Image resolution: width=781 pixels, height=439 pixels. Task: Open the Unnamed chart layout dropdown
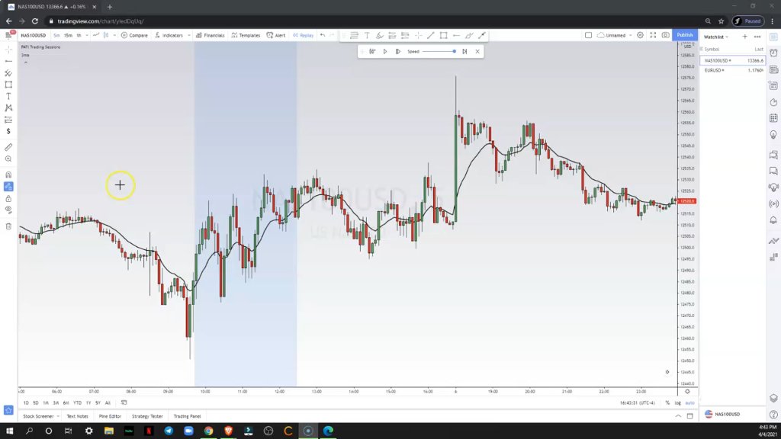pos(615,35)
